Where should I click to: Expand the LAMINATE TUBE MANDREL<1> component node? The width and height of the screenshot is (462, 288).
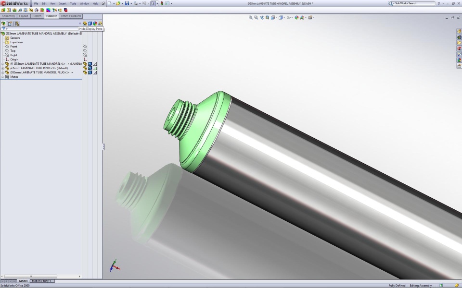[x=3, y=64]
